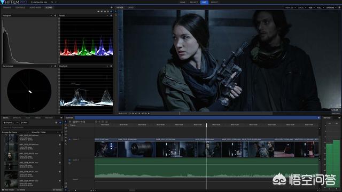The height and width of the screenshot is (192, 342).
Task: Open the Media panel options menu icon
Action: [x=61, y=118]
